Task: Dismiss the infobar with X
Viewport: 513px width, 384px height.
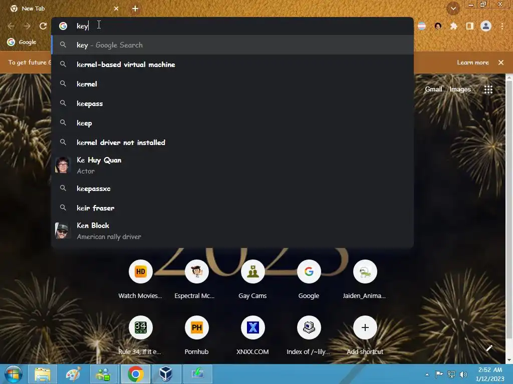Action: (500, 62)
